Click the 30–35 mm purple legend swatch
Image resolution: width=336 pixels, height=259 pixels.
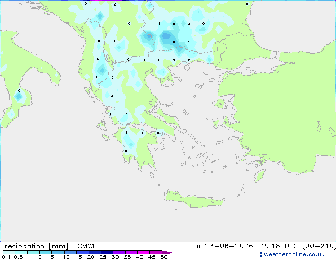(x=119, y=252)
